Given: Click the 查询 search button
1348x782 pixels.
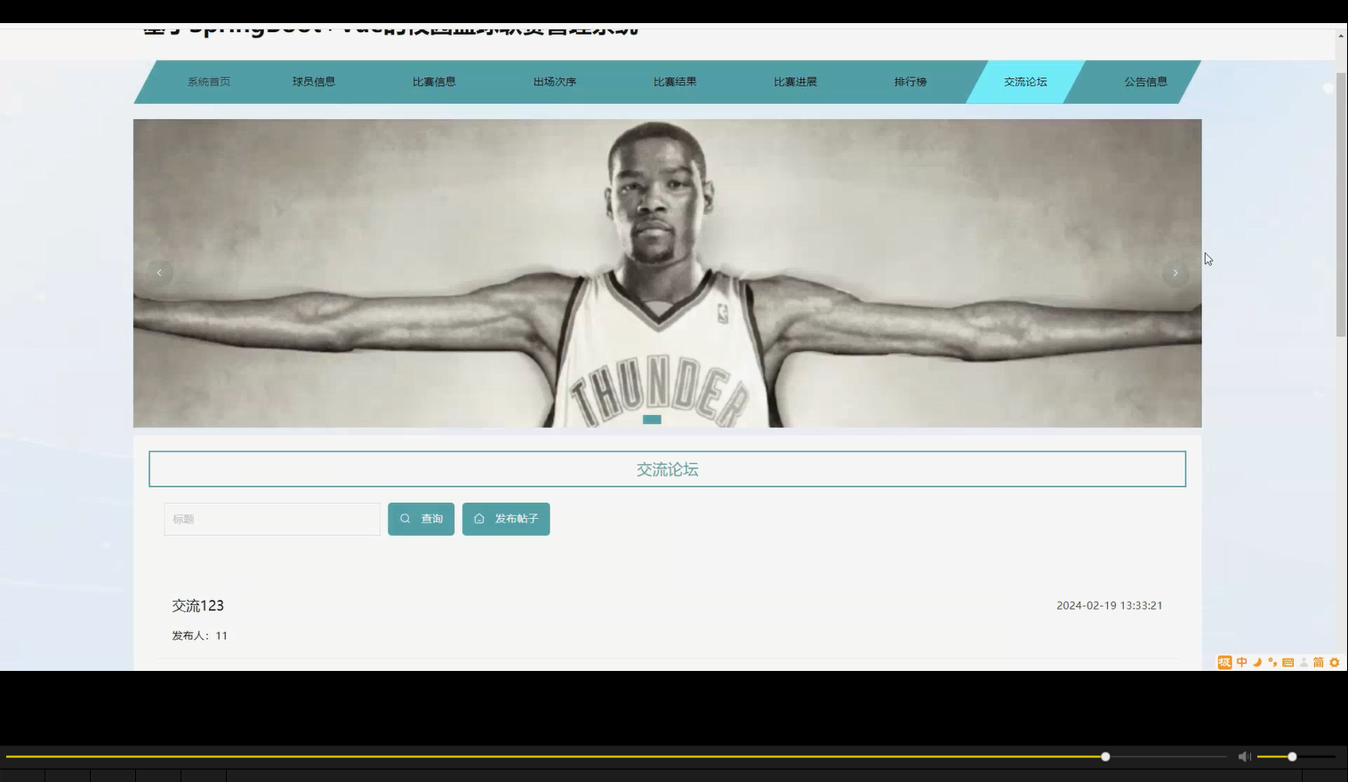Looking at the screenshot, I should point(421,519).
